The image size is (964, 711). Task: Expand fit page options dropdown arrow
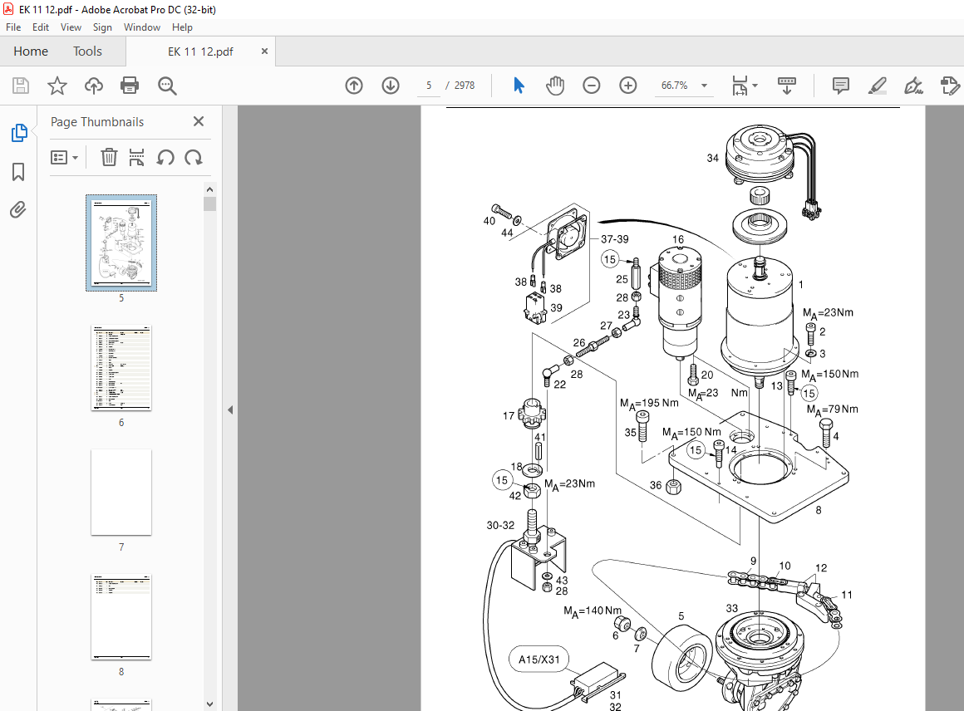[755, 86]
